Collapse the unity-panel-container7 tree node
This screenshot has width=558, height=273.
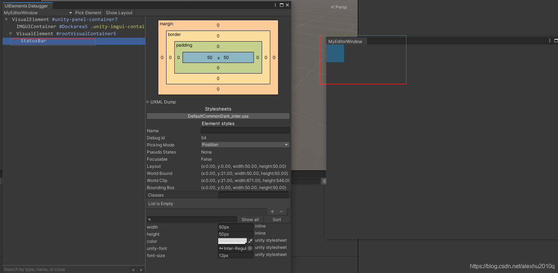click(x=6, y=20)
